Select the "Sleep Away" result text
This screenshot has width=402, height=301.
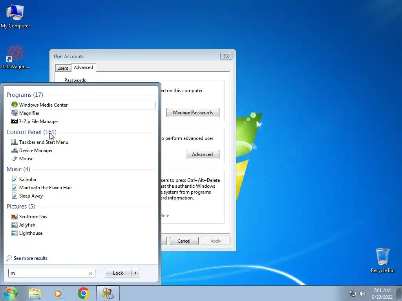[31, 196]
